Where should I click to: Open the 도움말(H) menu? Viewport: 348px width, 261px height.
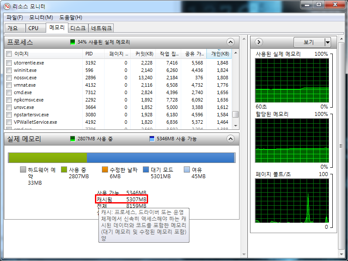(71, 17)
